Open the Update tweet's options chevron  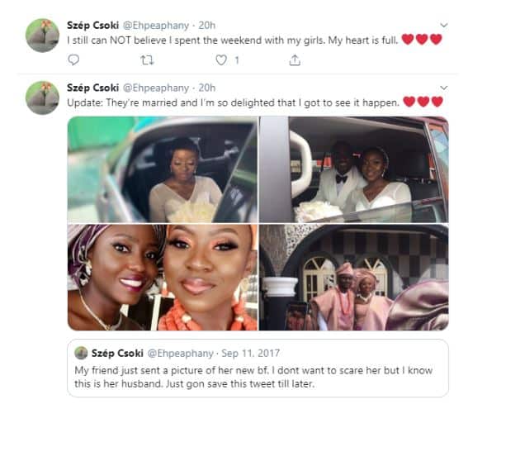[444, 88]
